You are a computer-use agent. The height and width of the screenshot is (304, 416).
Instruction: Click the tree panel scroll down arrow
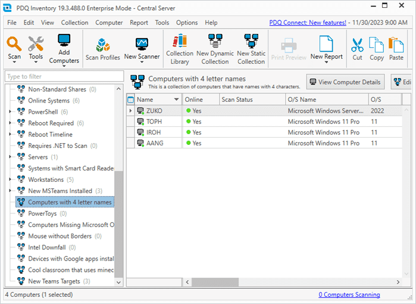coord(118,282)
